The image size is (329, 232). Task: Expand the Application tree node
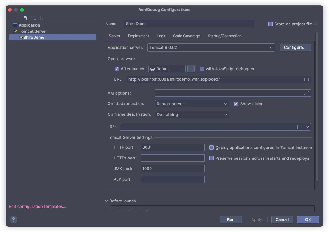9,25
